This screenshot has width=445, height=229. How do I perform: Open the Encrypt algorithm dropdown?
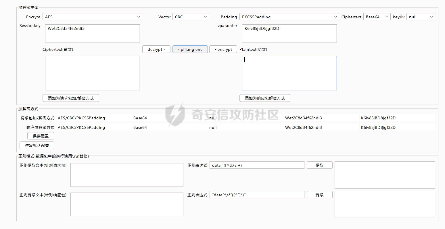point(92,17)
